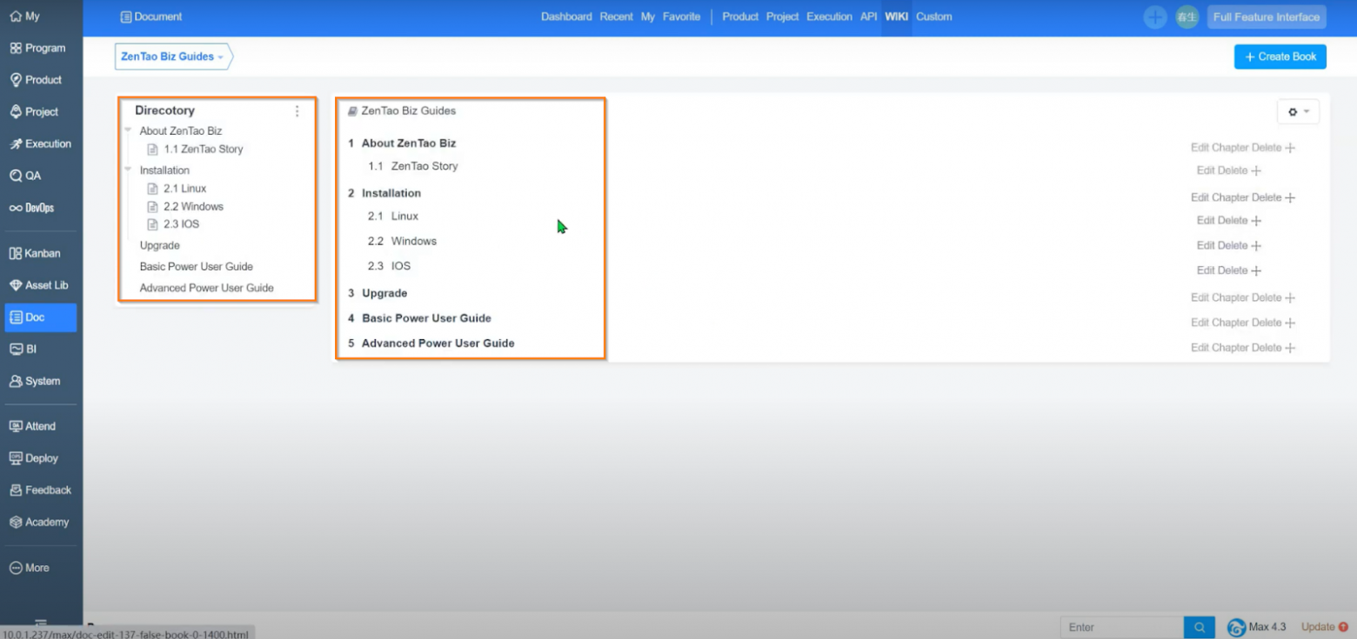Open the Custom tab
The height and width of the screenshot is (639, 1357).
[933, 17]
